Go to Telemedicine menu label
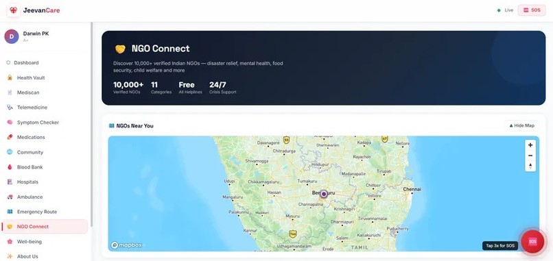The image size is (553, 261). pyautogui.click(x=32, y=108)
